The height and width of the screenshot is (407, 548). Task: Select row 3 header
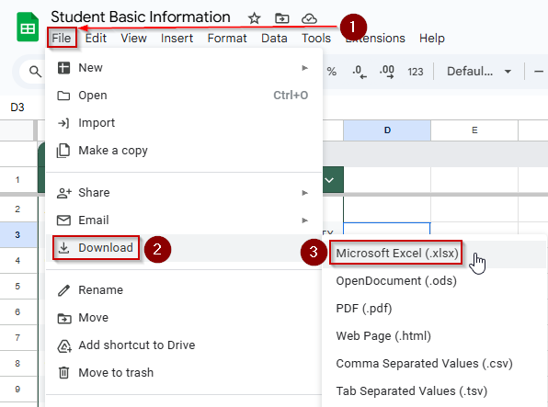tap(17, 235)
